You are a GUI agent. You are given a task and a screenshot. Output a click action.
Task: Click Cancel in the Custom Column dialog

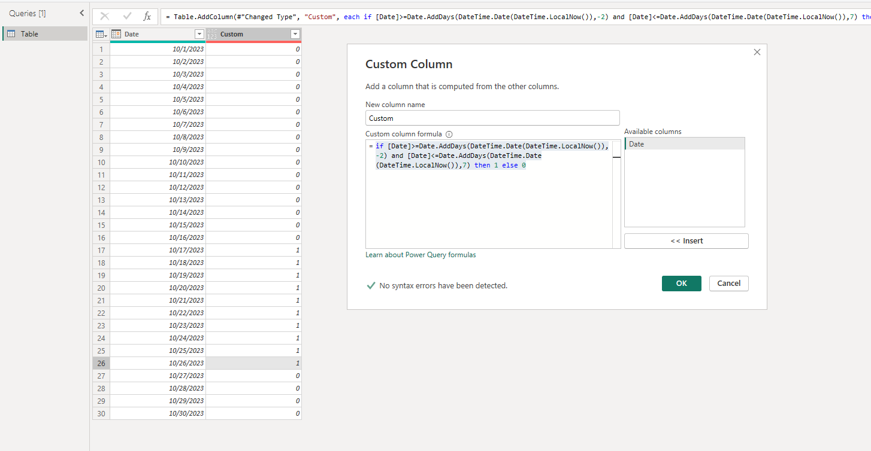(729, 284)
